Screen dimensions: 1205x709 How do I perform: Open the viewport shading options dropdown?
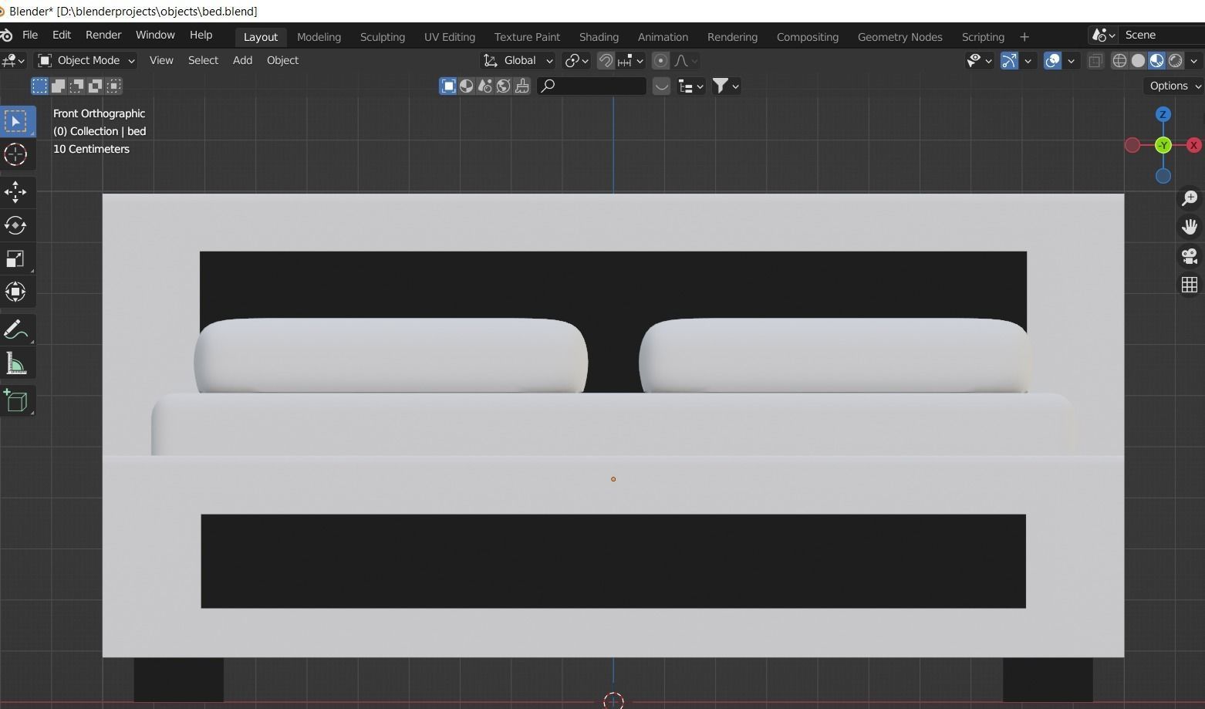pyautogui.click(x=1194, y=60)
